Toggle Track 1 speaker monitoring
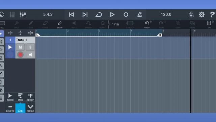This screenshot has width=216, height=122. [x=30, y=55]
